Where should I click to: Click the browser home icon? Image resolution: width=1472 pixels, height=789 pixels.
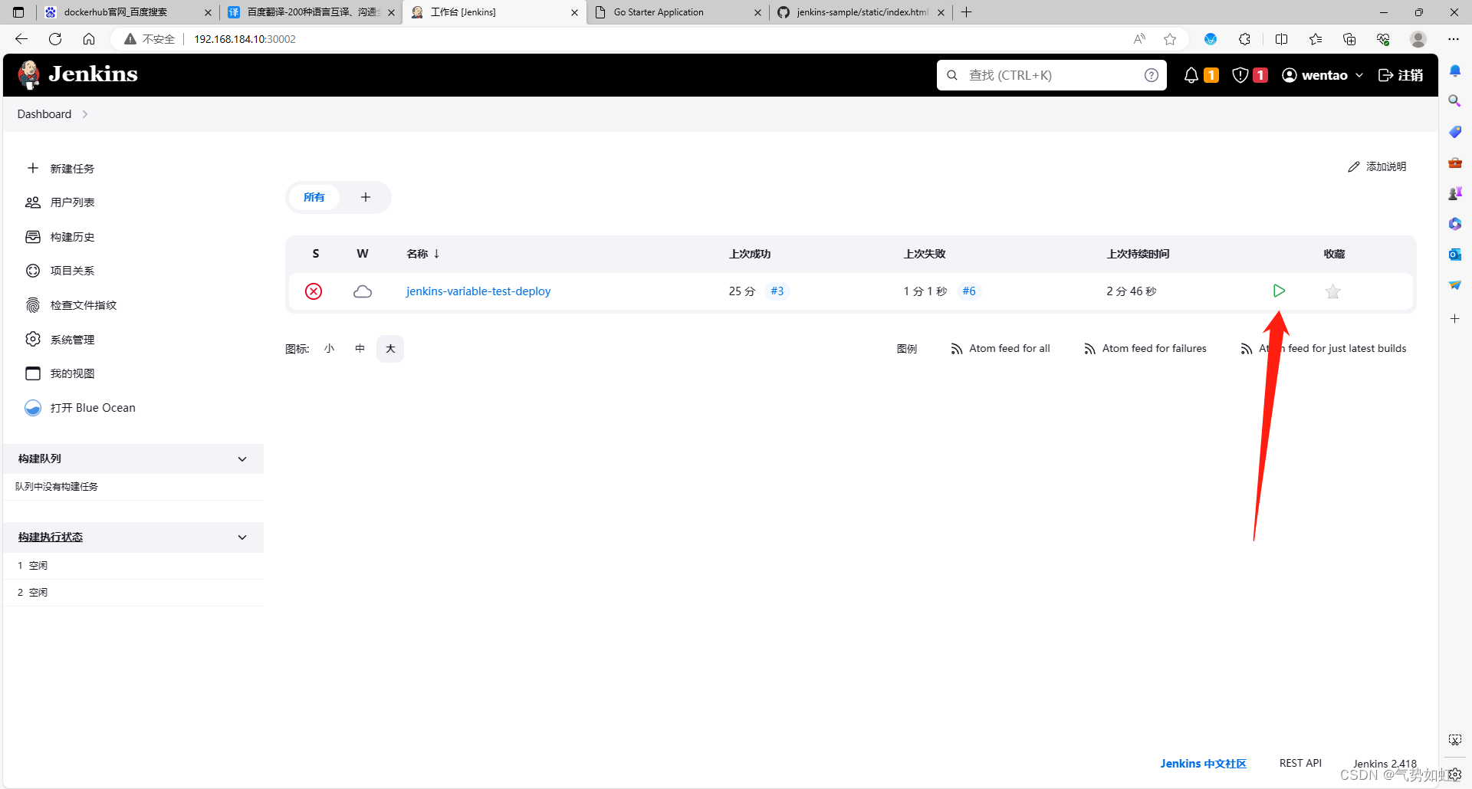(89, 39)
